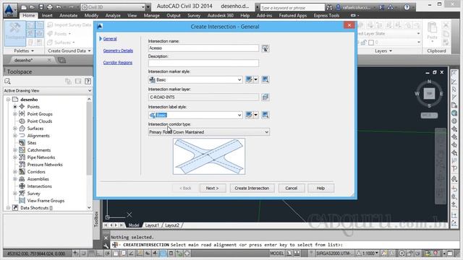
Task: Click the intersection preview thumbnail
Action: [209, 156]
